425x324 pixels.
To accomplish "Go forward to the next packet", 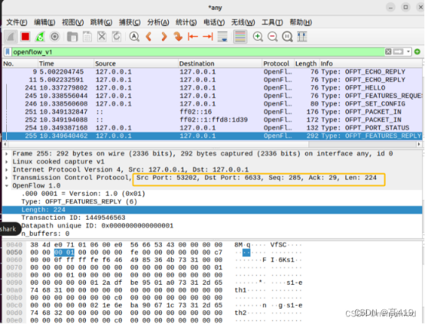I will click(x=163, y=37).
